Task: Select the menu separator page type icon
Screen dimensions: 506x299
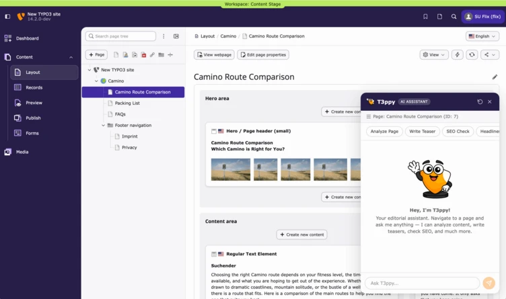Action: [170, 55]
